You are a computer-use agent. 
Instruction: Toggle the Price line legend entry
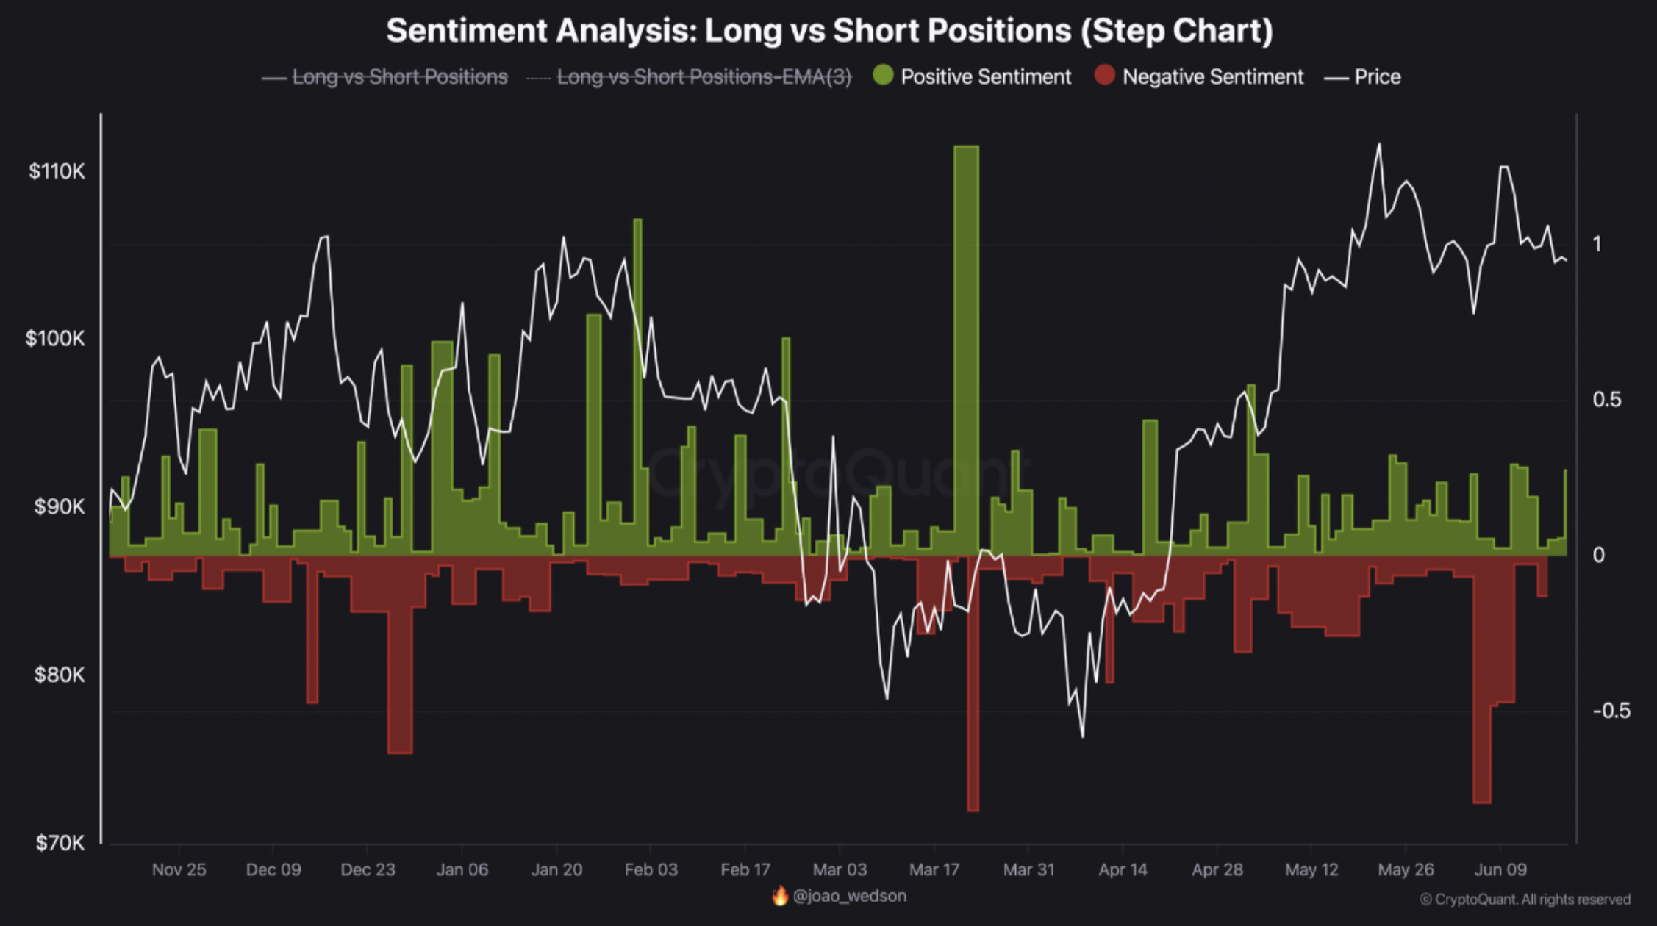coord(1362,76)
